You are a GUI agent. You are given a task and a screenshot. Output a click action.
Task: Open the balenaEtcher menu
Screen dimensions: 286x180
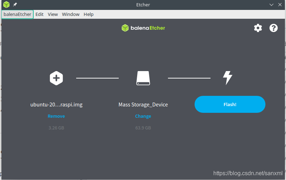coord(17,14)
